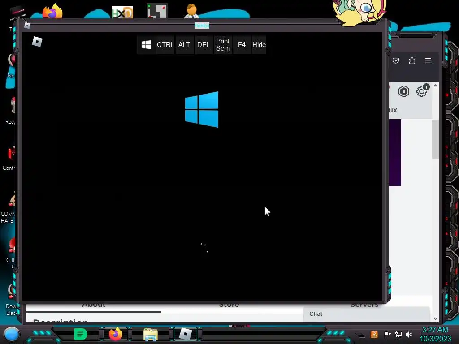Viewport: 459px width, 344px height.
Task: Open the Firefox desktop shortcut
Action: tap(53, 12)
